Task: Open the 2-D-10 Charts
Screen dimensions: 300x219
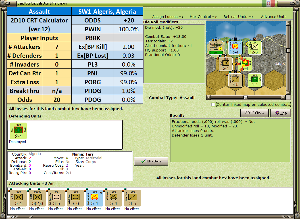Action: tap(255, 113)
